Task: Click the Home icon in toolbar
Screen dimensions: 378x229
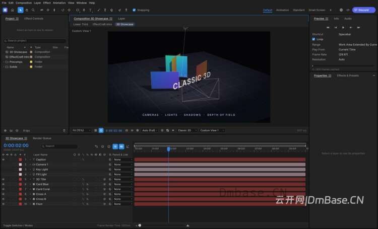Action: point(12,10)
